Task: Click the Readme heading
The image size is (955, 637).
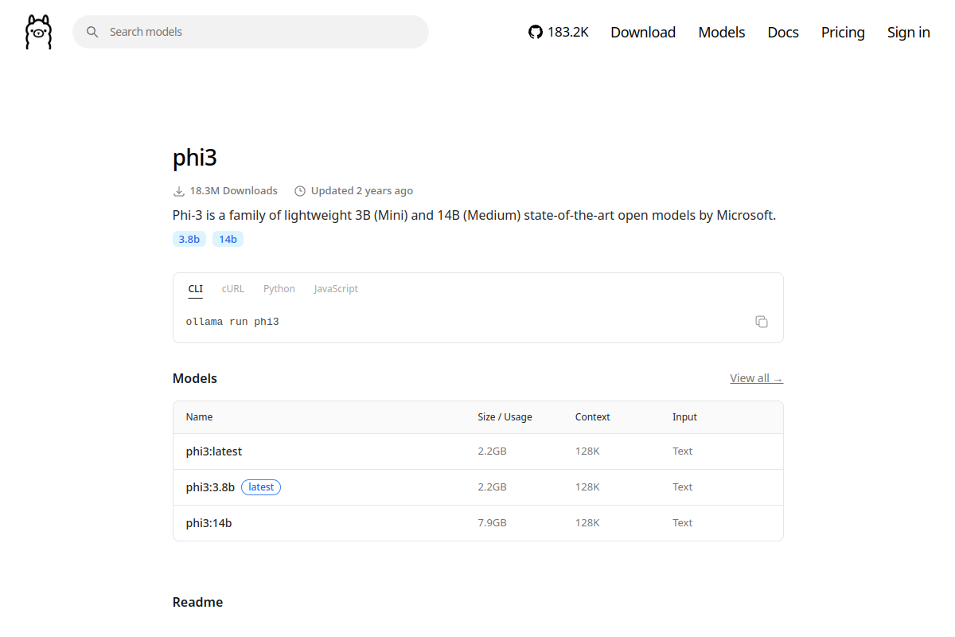Action: pyautogui.click(x=197, y=602)
